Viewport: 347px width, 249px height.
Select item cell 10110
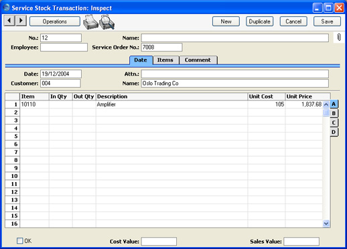(x=34, y=104)
